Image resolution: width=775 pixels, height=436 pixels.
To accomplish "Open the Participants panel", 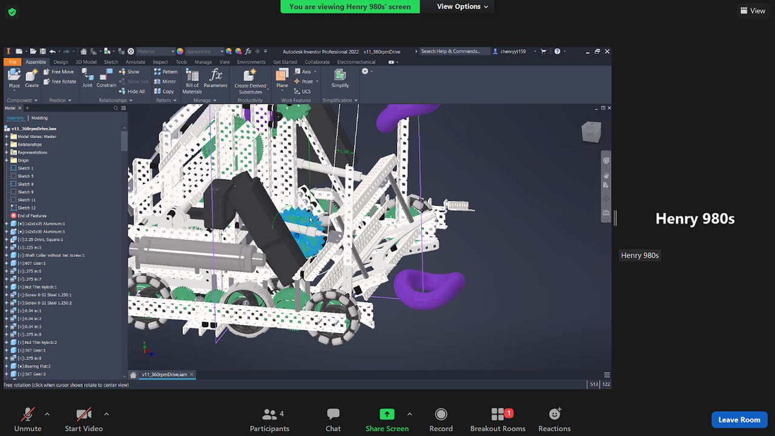I will click(269, 419).
